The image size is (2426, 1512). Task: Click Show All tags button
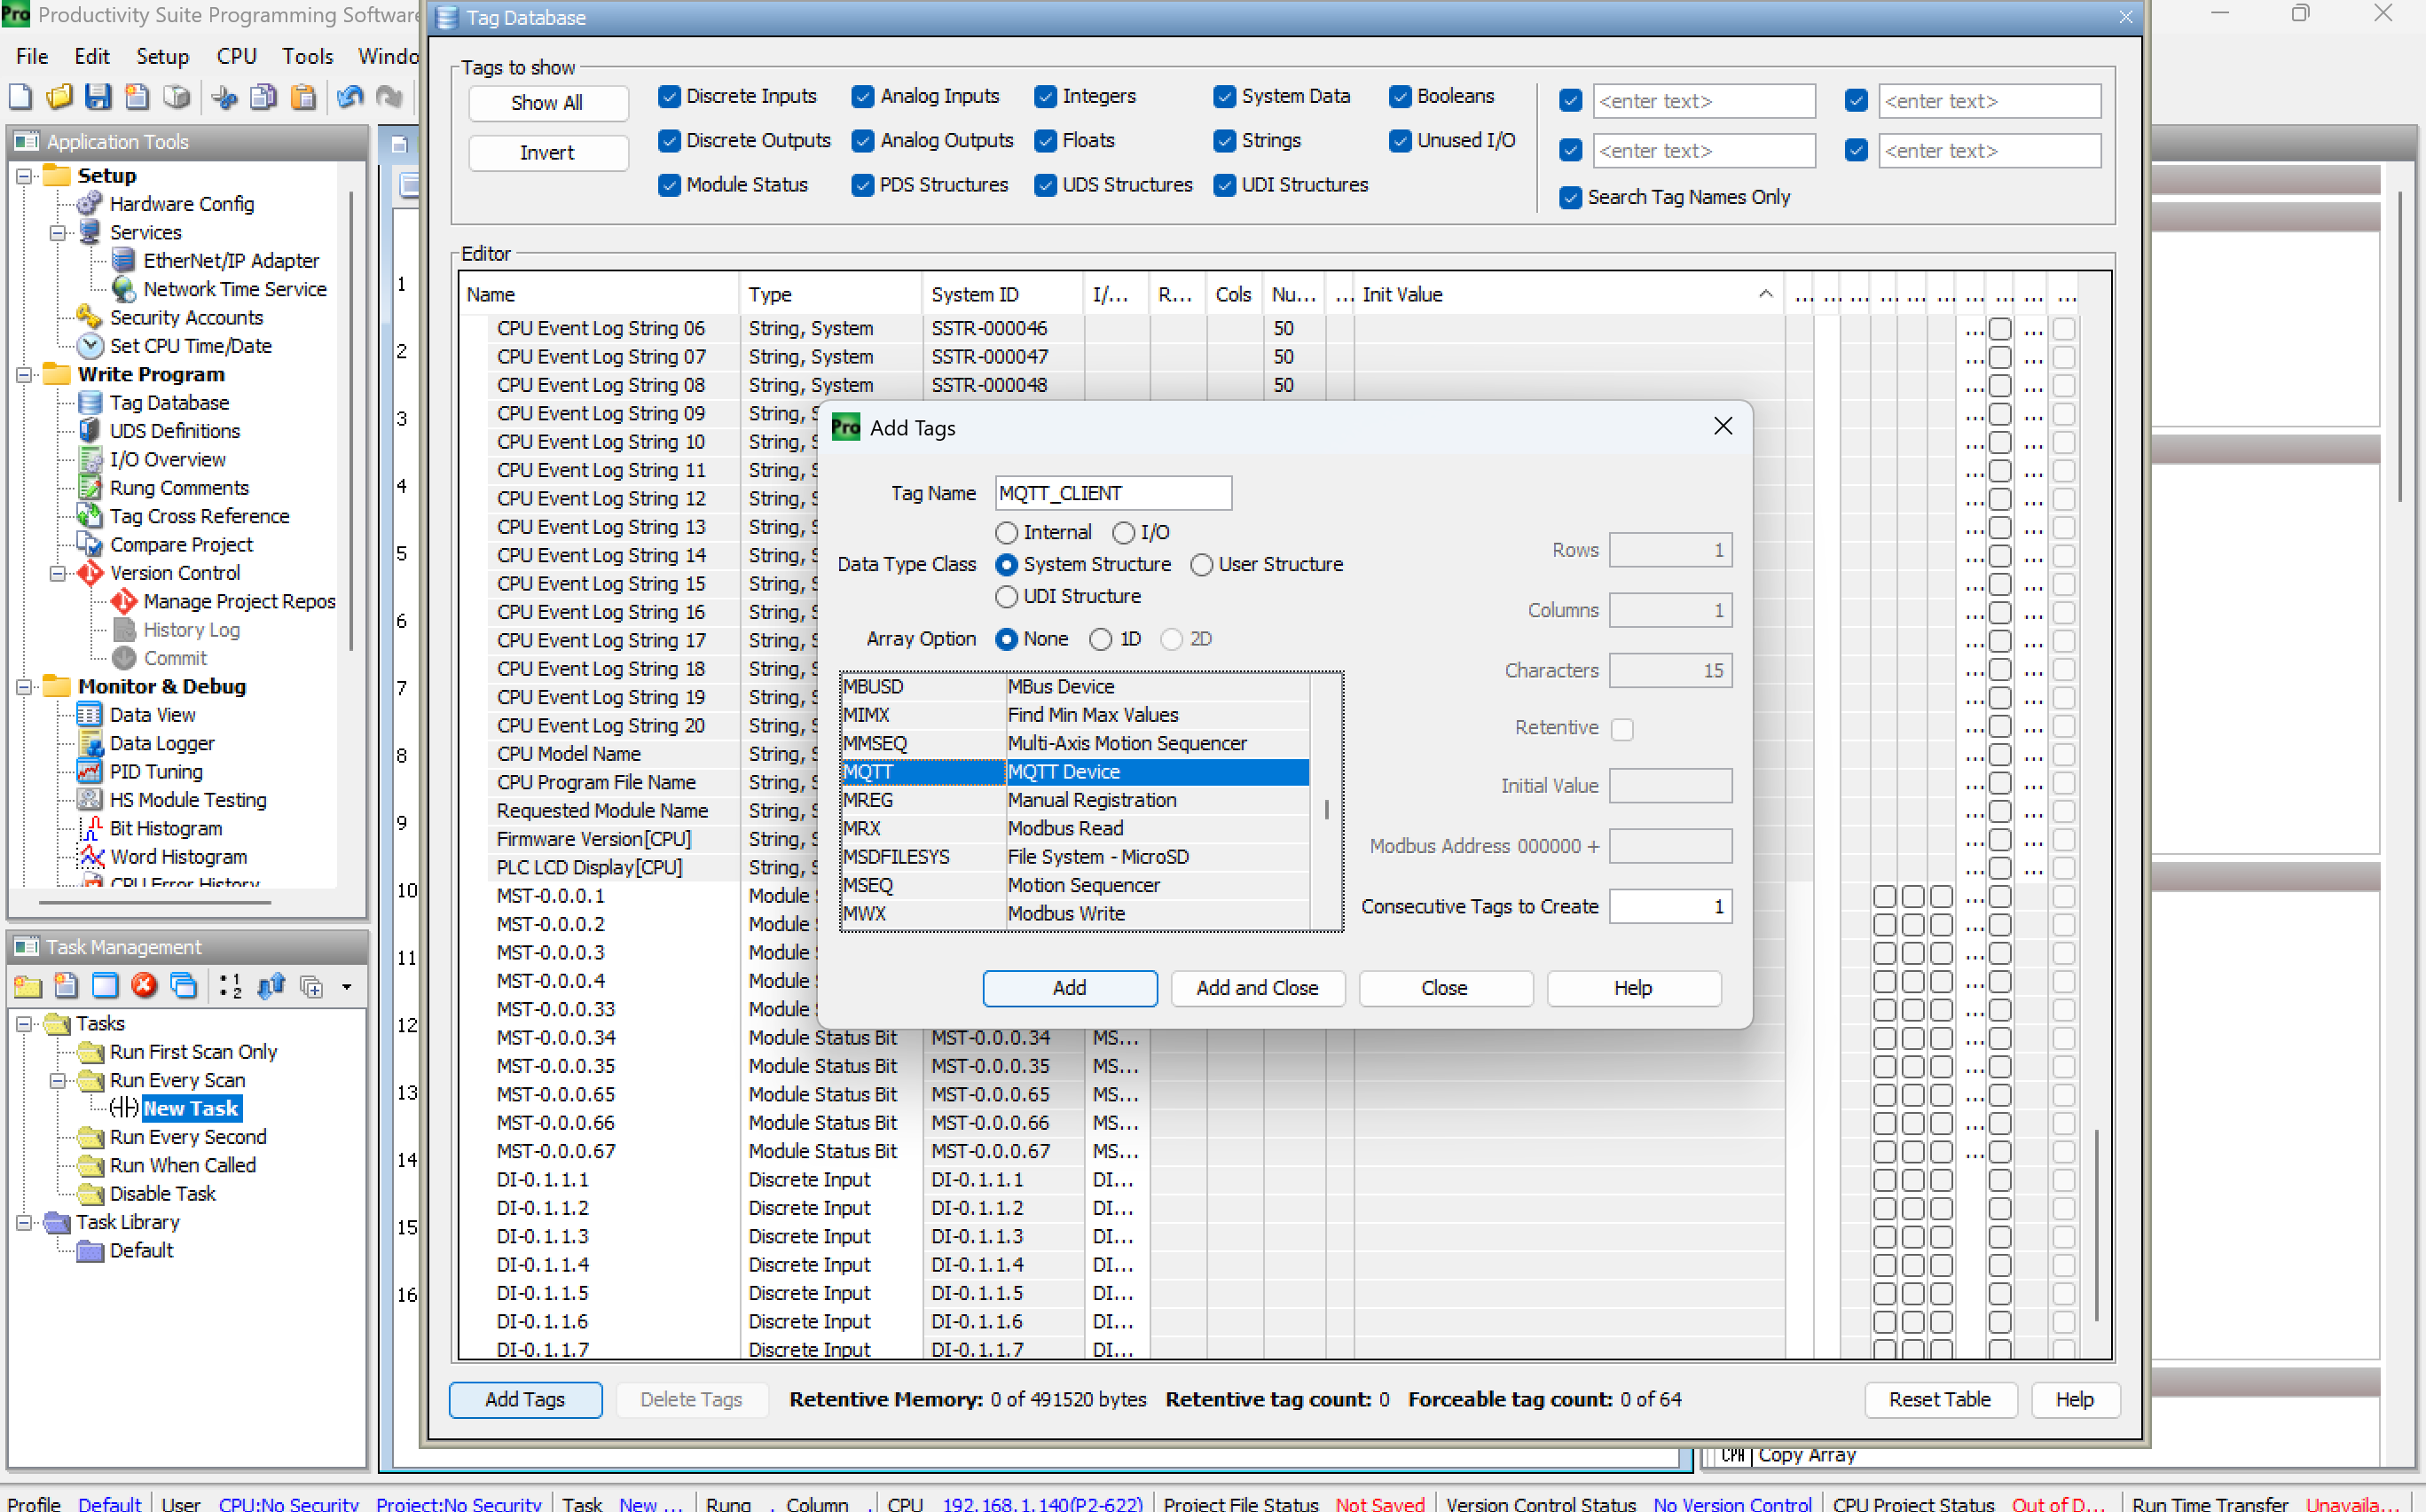pos(547,103)
